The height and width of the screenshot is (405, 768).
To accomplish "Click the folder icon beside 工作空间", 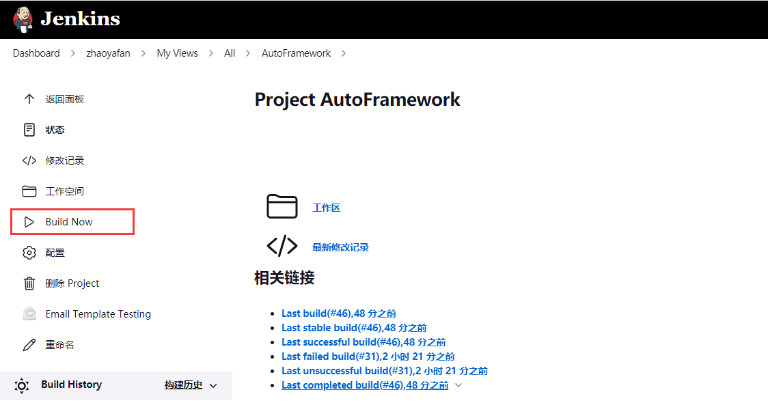I will click(x=29, y=191).
